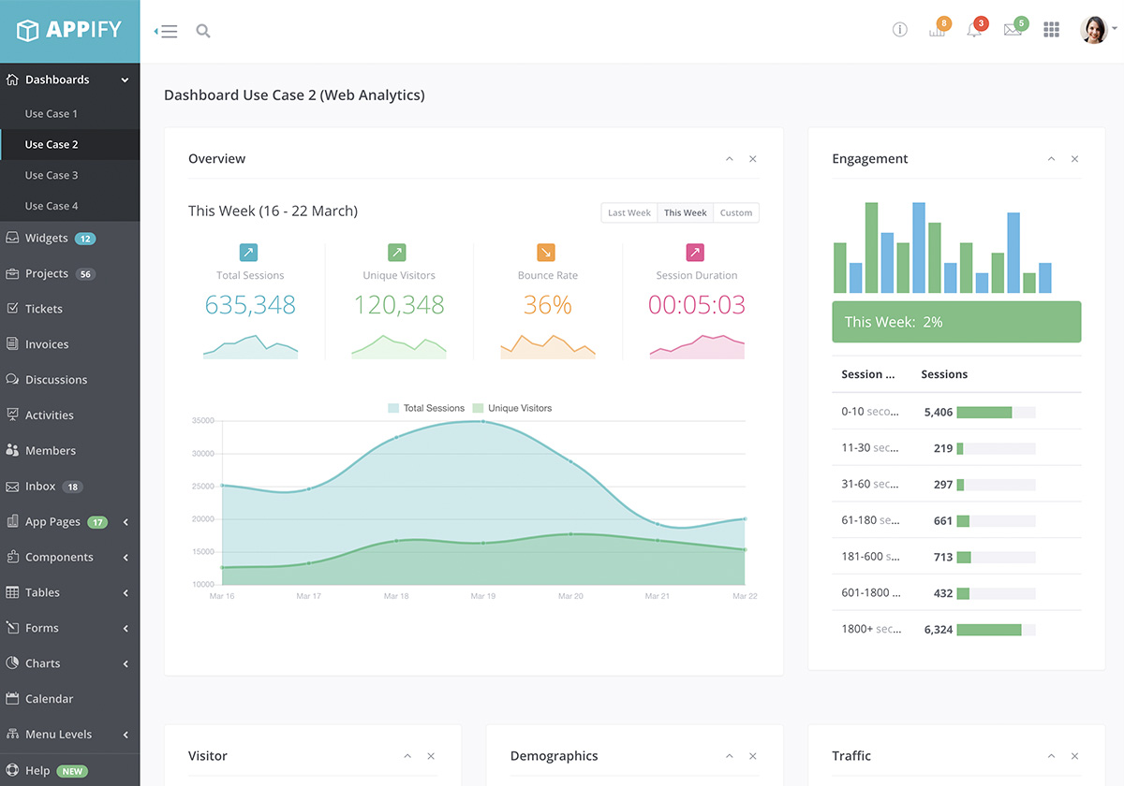Toggle Total Sessions legend in chart
The image size is (1124, 786).
pos(426,408)
